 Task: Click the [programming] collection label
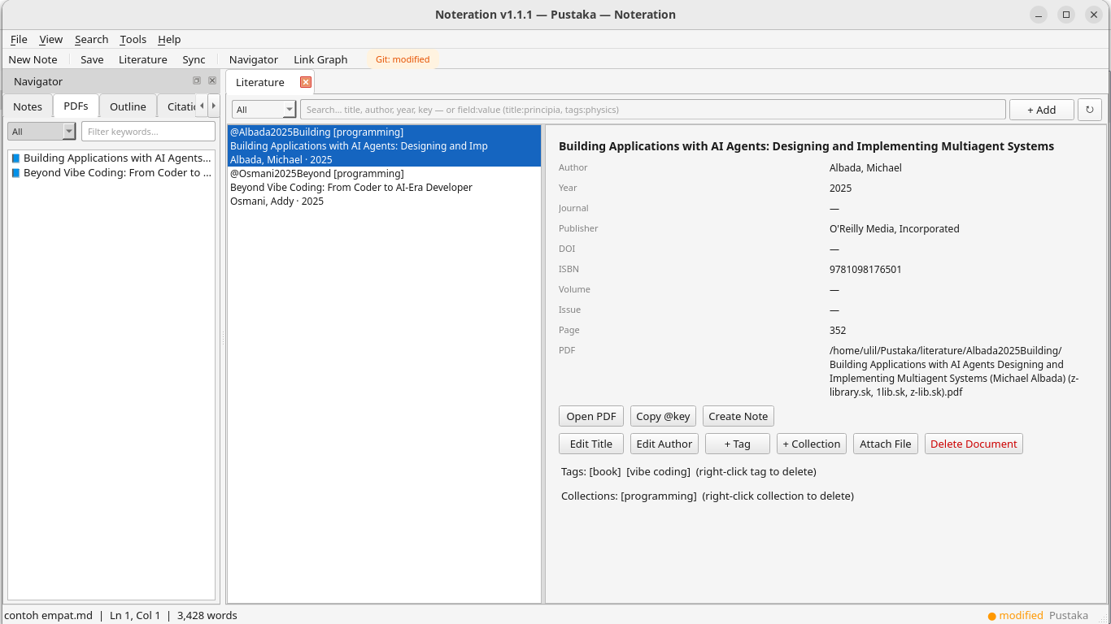pyautogui.click(x=659, y=496)
